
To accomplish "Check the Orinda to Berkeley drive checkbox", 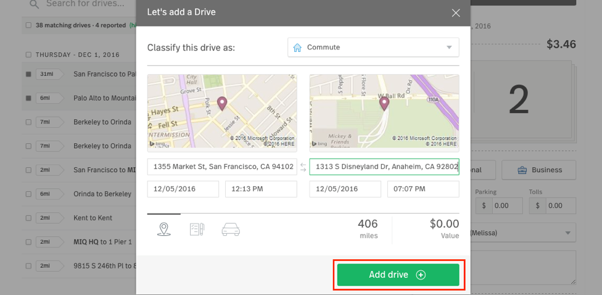I will pyautogui.click(x=28, y=194).
